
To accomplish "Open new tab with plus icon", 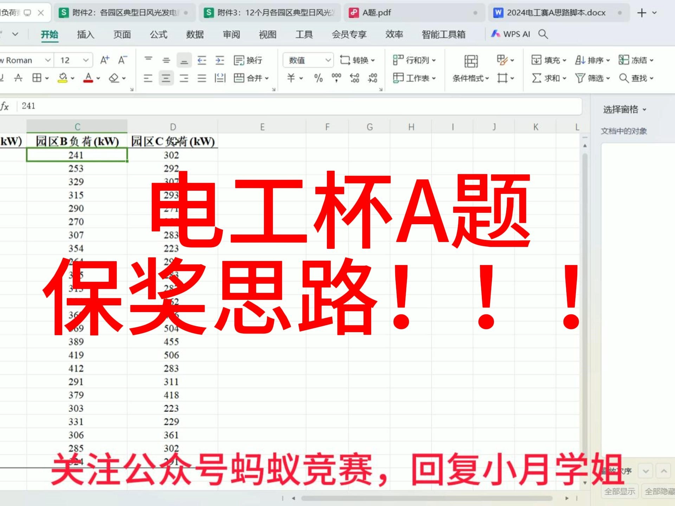I will click(x=642, y=13).
